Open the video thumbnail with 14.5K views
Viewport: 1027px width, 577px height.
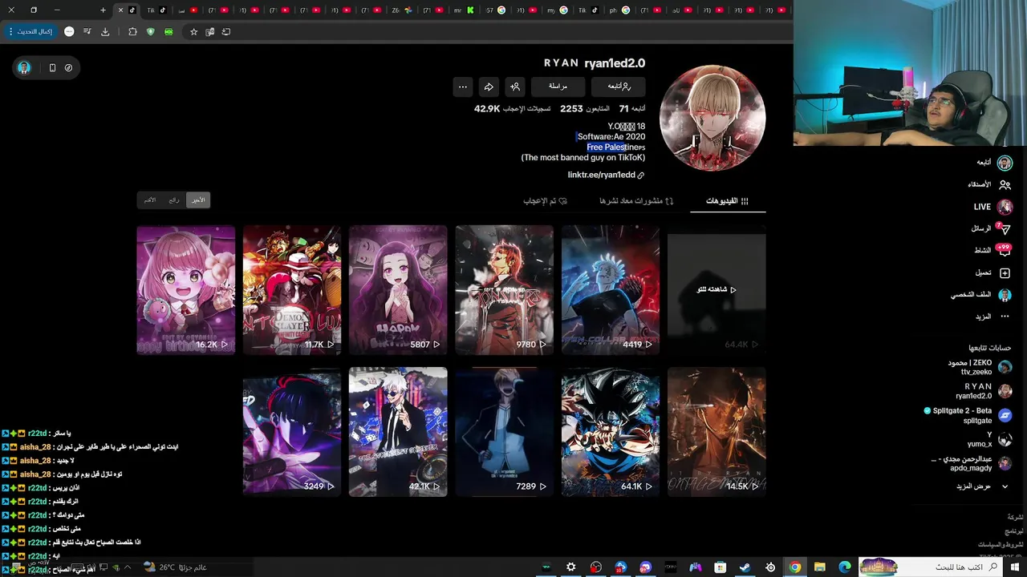point(716,432)
